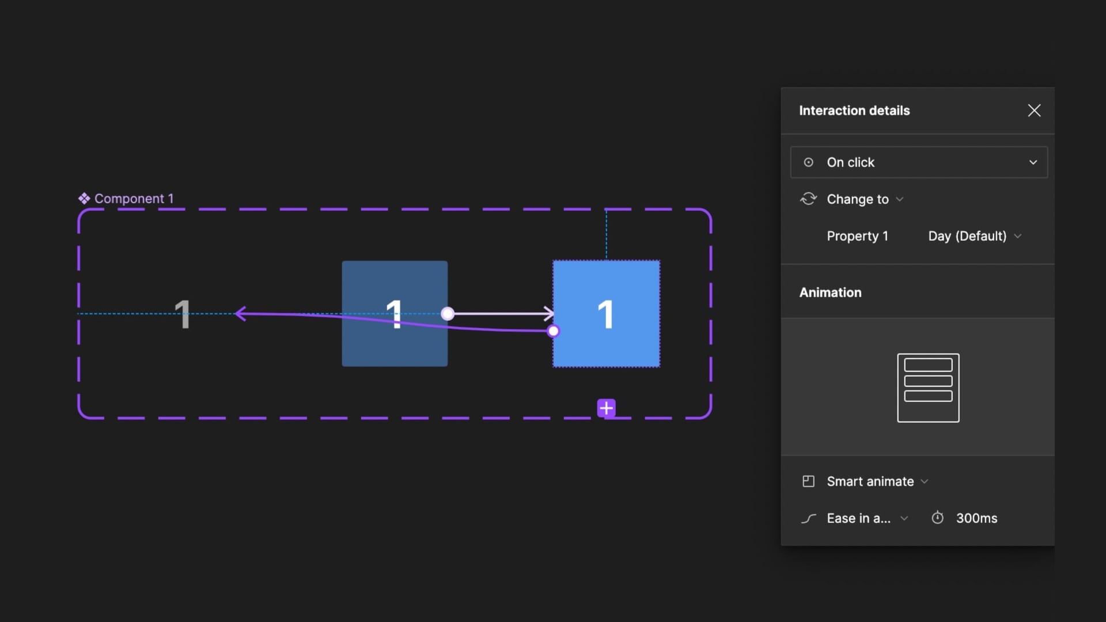The image size is (1106, 622).
Task: Open the On click trigger dropdown
Action: 919,162
